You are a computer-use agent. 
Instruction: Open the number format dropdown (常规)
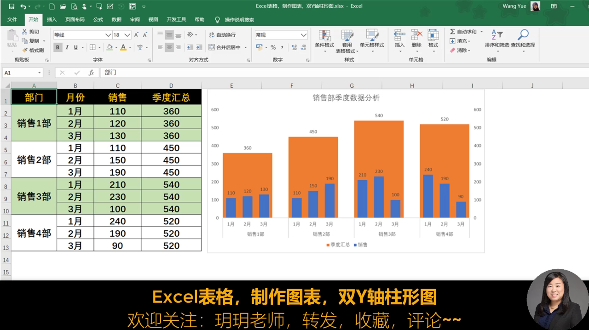coord(304,35)
